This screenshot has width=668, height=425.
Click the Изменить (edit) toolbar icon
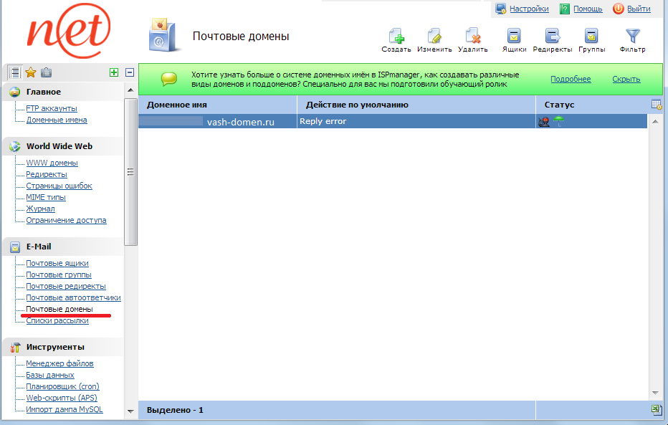(x=434, y=37)
